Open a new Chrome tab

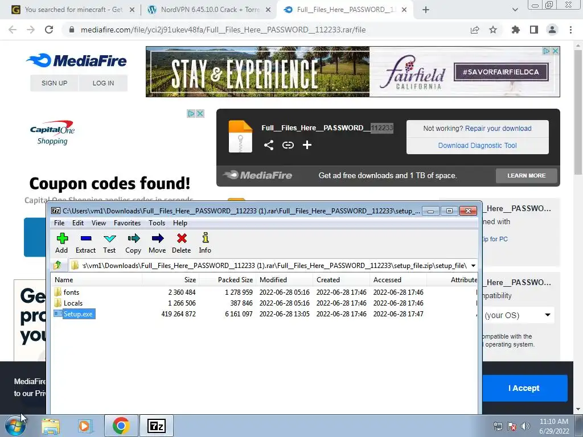[x=426, y=10]
